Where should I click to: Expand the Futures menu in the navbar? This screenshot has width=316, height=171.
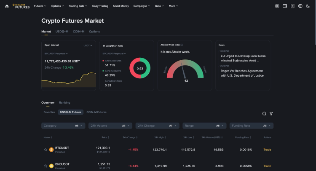tap(40, 6)
